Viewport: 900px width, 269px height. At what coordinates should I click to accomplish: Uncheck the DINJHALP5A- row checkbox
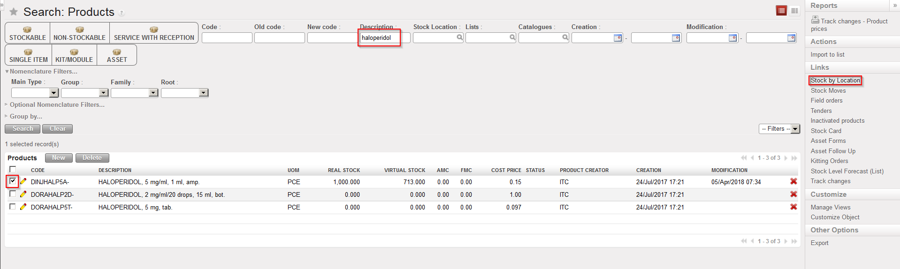(x=13, y=181)
